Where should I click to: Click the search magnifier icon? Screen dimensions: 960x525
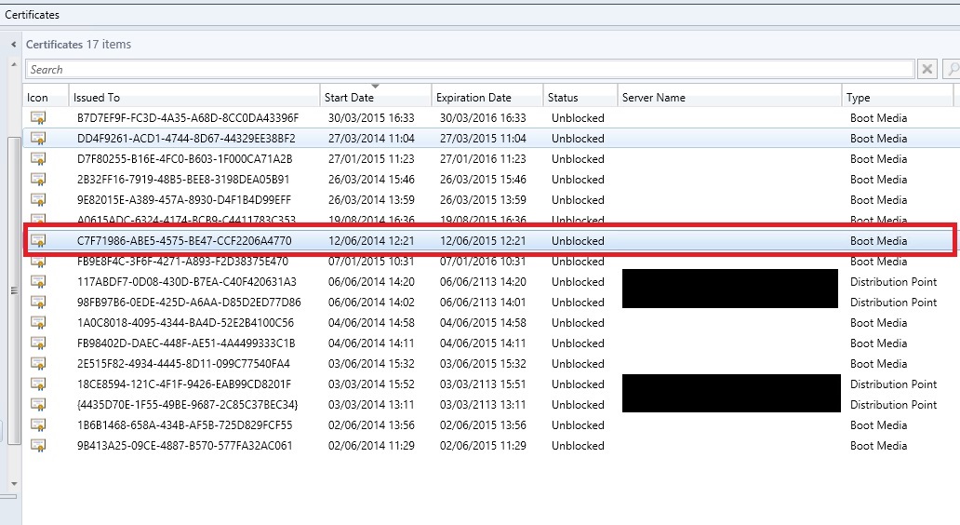(951, 70)
